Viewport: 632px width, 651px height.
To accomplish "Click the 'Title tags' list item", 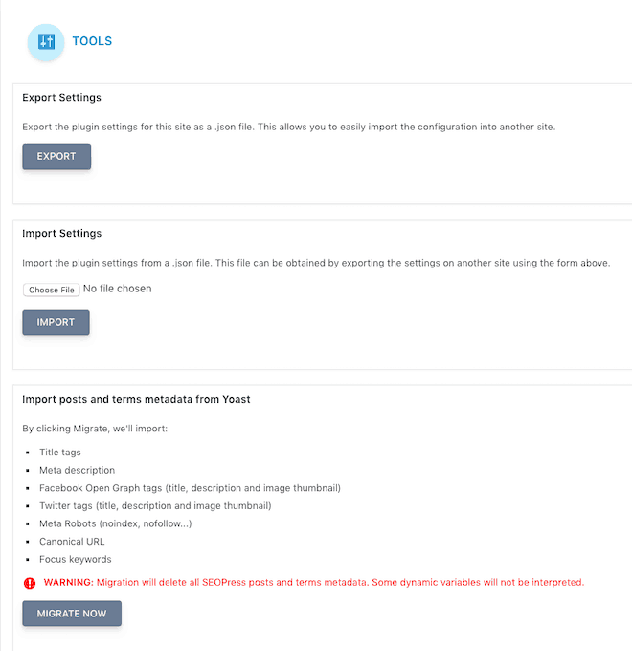I will (60, 453).
